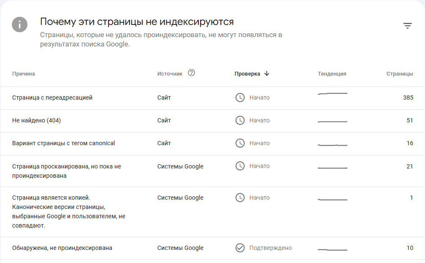Screen dimensions: 425x263
Task: Open the Не найдено (404) reason row
Action: 213,121
